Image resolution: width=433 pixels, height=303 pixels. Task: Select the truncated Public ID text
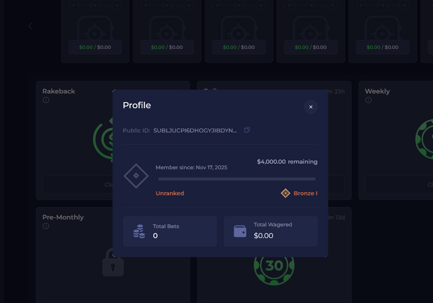tap(195, 130)
